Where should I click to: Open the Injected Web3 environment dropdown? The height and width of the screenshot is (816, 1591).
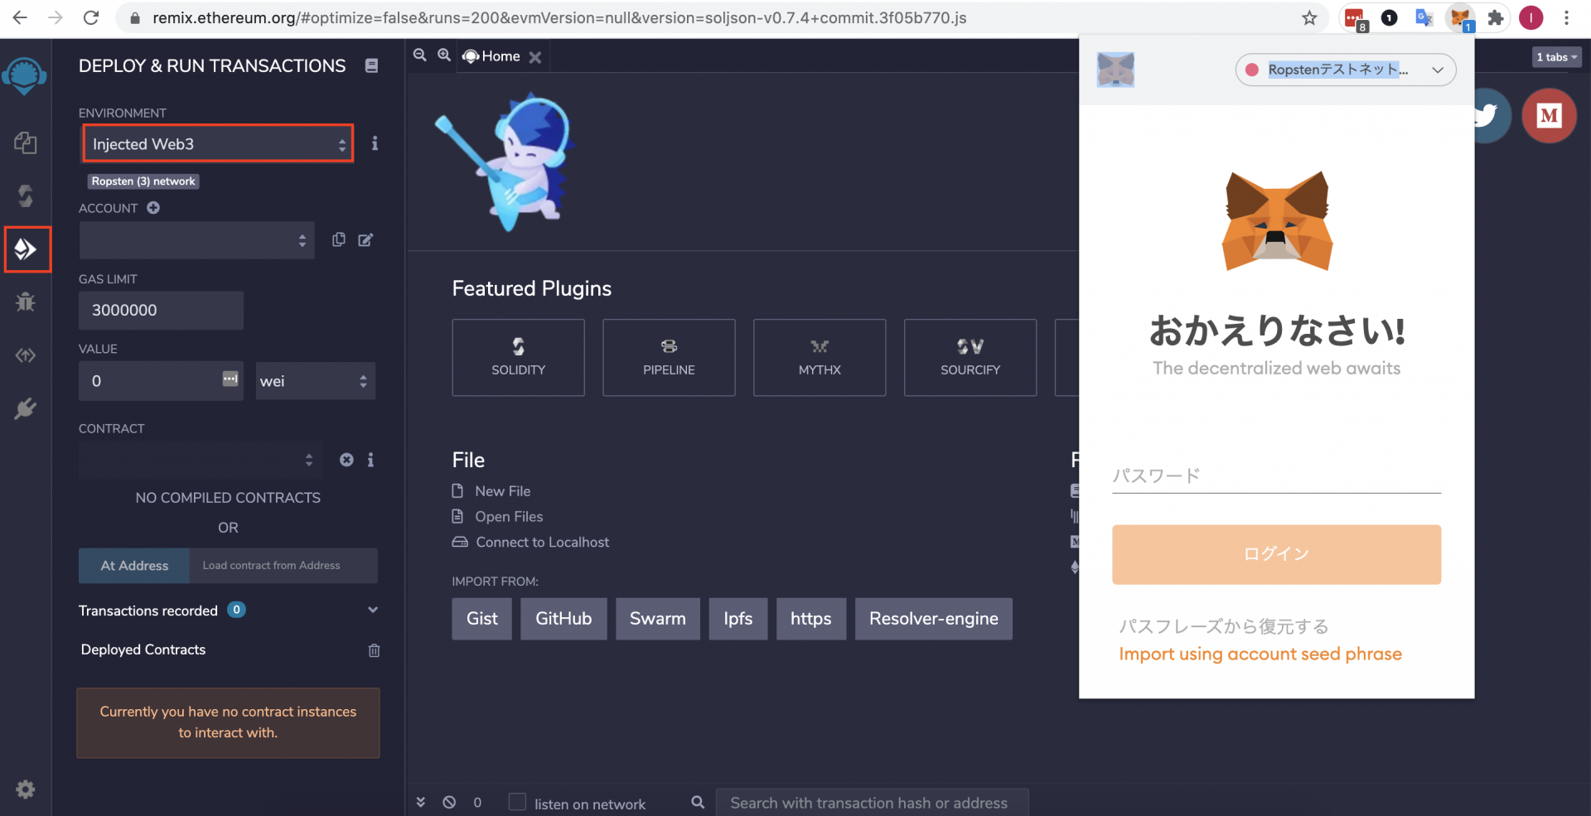point(219,143)
